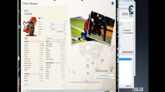The height and width of the screenshot is (92, 165).
Task: Select the Shot Power skill row
Action: point(34,50)
